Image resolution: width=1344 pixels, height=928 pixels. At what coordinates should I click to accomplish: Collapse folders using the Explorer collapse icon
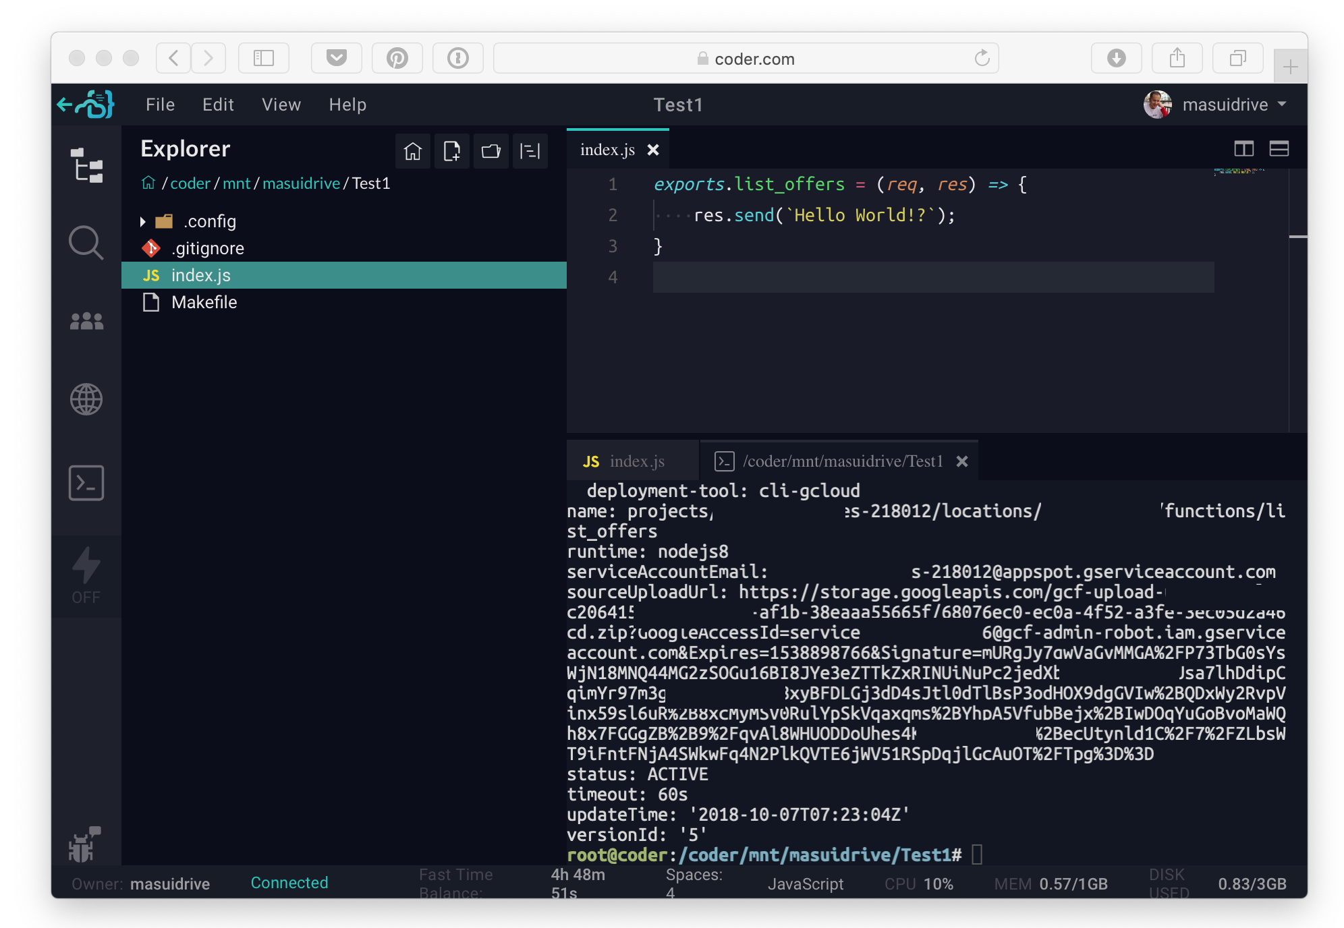[530, 151]
